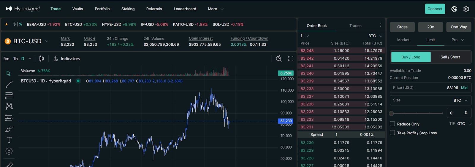This screenshot has height=167, width=475.
Task: Open the emoji sticker tool
Action: 9,151
